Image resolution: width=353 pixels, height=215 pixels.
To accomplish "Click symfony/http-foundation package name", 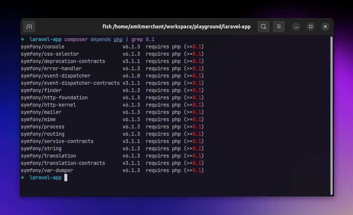I will coord(54,97).
